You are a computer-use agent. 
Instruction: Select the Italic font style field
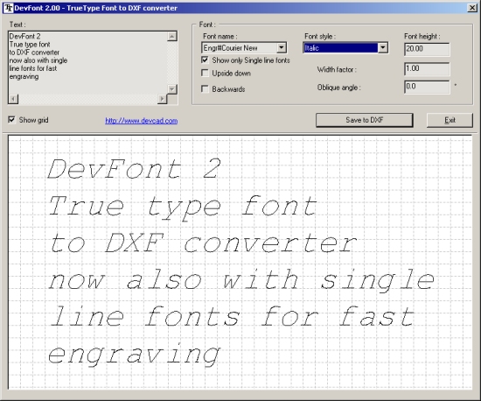coord(340,48)
